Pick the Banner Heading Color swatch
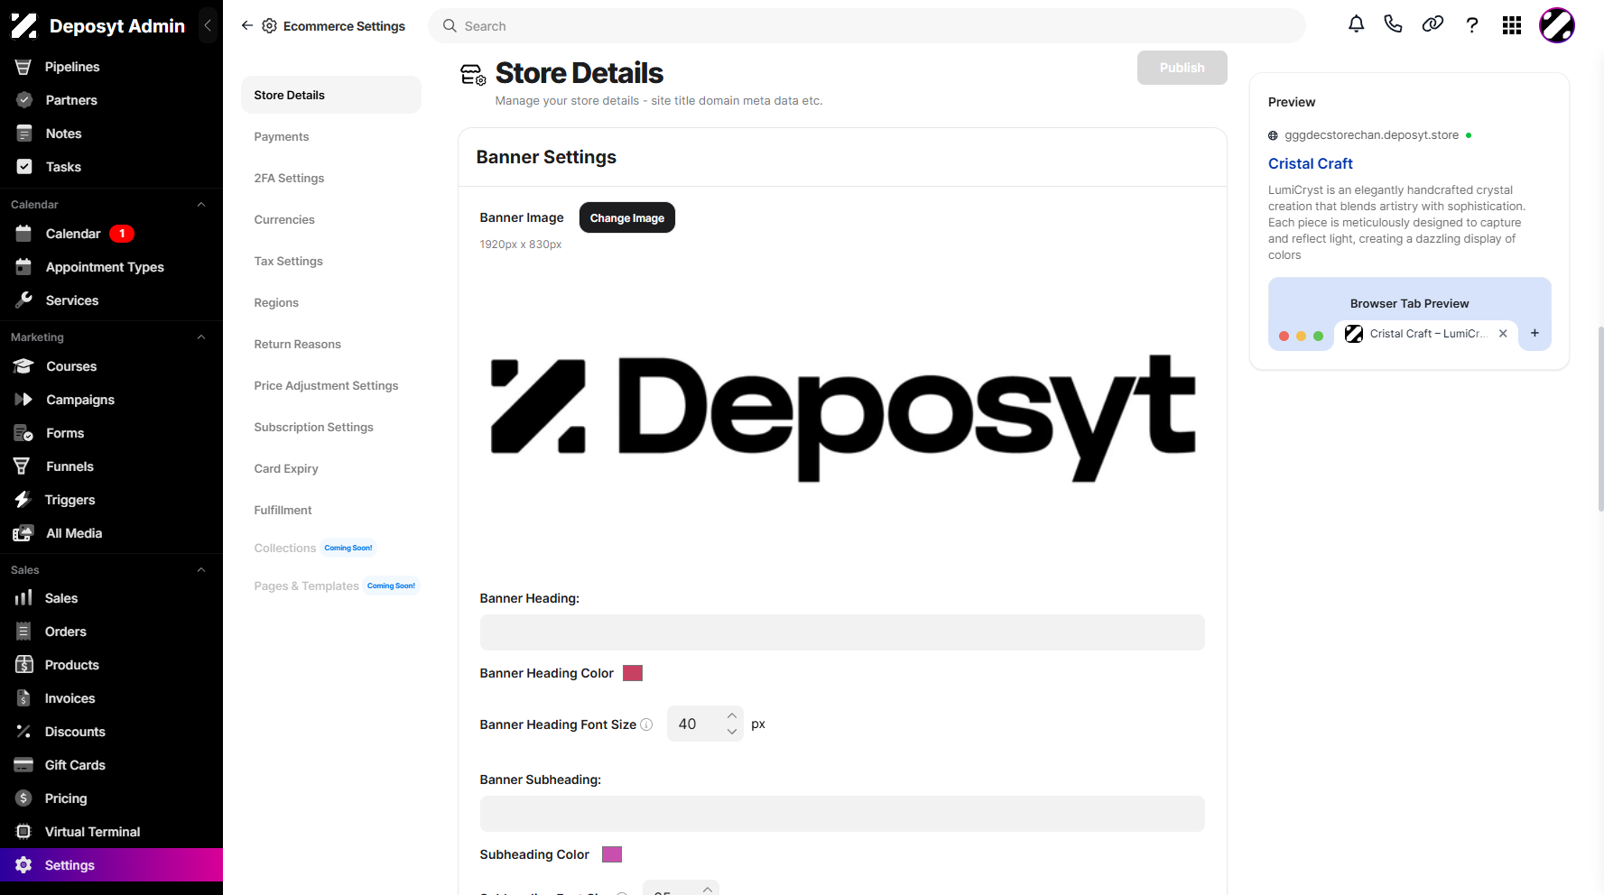Image resolution: width=1604 pixels, height=895 pixels. coord(633,673)
